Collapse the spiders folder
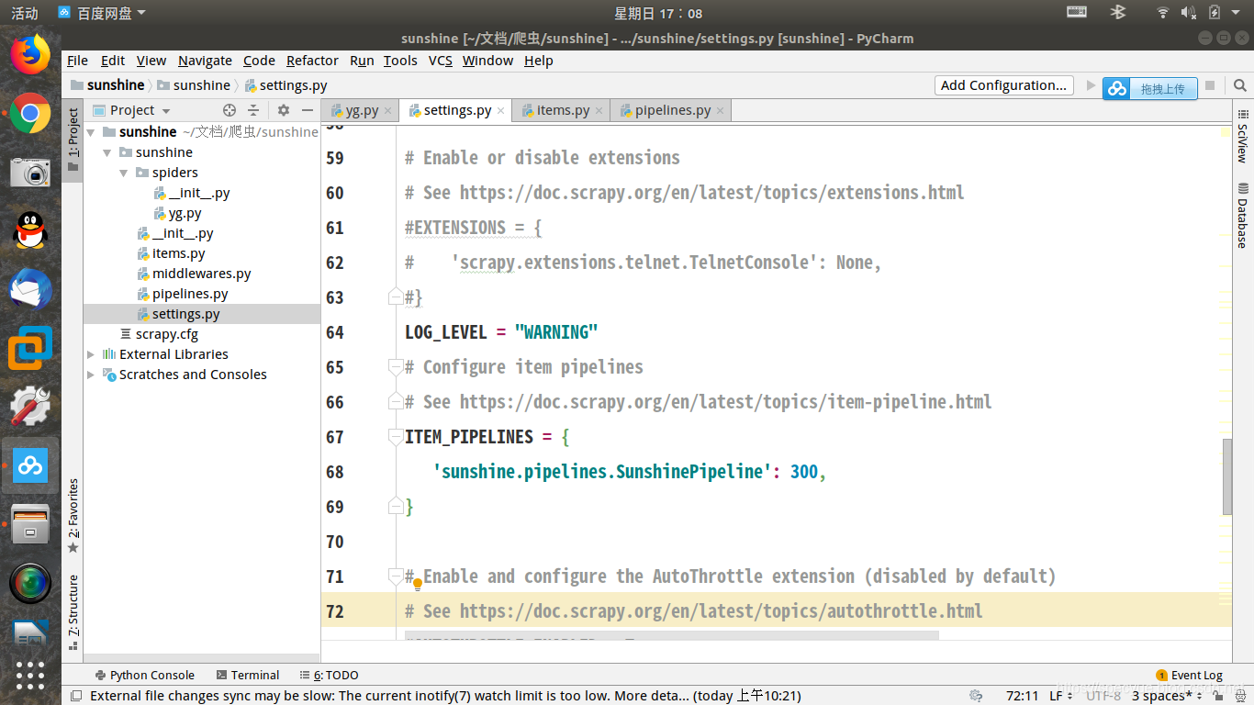Viewport: 1254px width, 705px height. point(124,173)
